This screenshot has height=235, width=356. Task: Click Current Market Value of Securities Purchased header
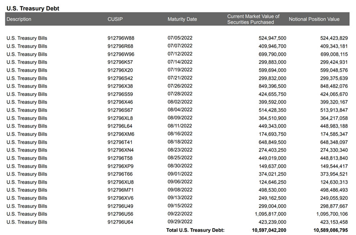(253, 19)
